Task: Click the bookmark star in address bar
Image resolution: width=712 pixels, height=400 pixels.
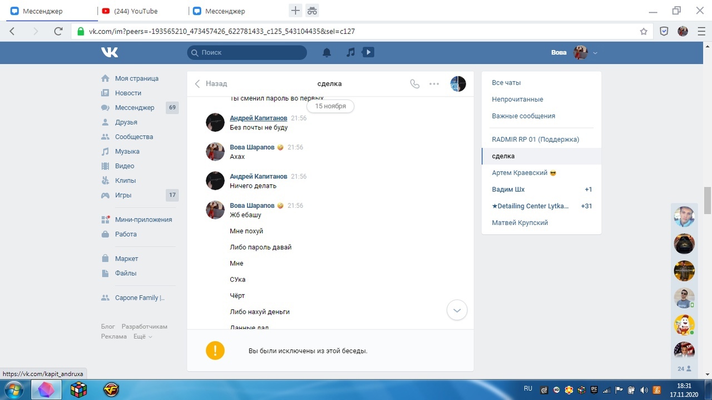Action: 644,32
